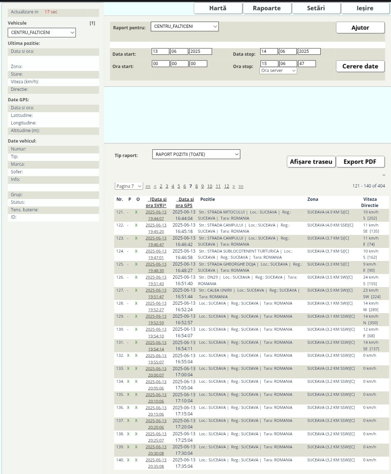The height and width of the screenshot is (474, 391).
Task: Click the Afișare traseu button
Action: [x=311, y=162]
